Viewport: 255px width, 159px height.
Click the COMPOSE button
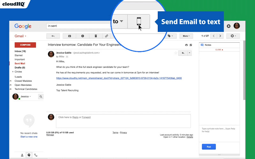coord(25,45)
